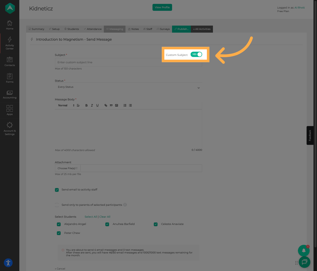Open the Activity Center from the sidebar
Image resolution: width=317 pixels, height=271 pixels.
click(x=10, y=43)
